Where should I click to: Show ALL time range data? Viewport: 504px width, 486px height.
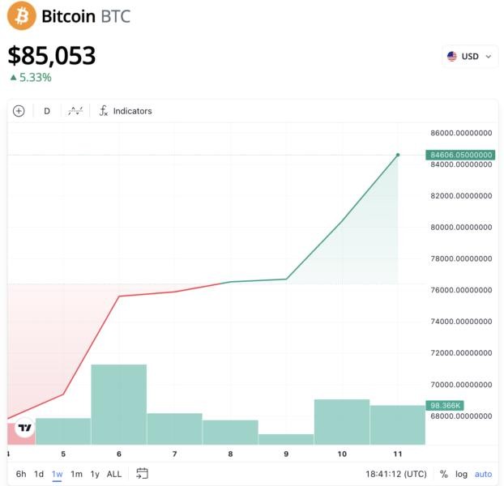click(114, 474)
